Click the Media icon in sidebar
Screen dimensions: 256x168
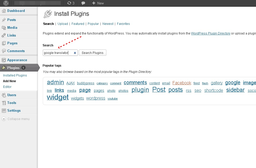[4, 28]
